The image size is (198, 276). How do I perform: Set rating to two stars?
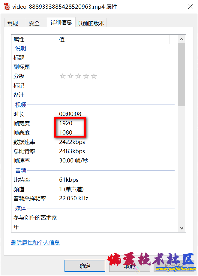[x=70, y=76]
